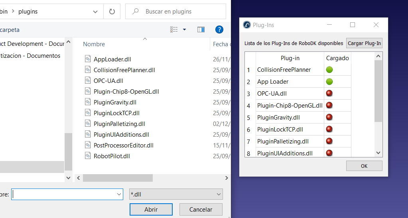Toggle the preview pane icon
The image size is (408, 218).
[x=201, y=29]
